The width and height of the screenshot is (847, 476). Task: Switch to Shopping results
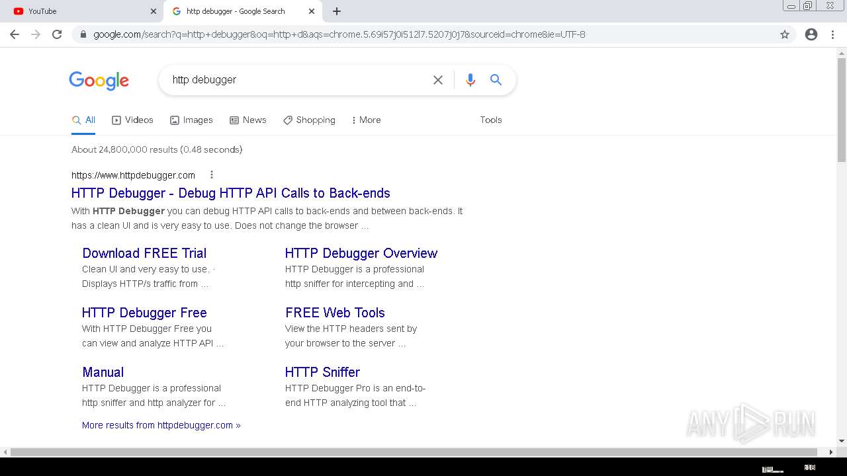pos(309,120)
